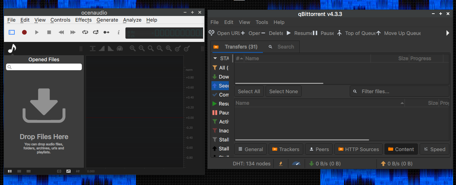
Task: Toggle the ocenaudio sidebar visibility button
Action: [12, 32]
